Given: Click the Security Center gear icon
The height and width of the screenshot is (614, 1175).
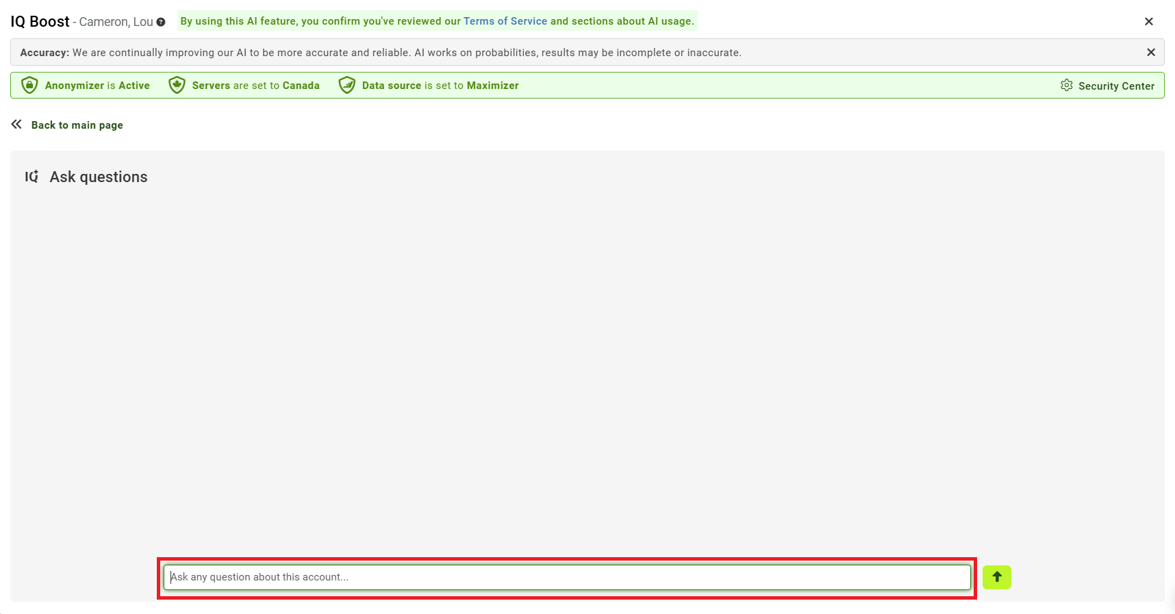Looking at the screenshot, I should pyautogui.click(x=1066, y=86).
